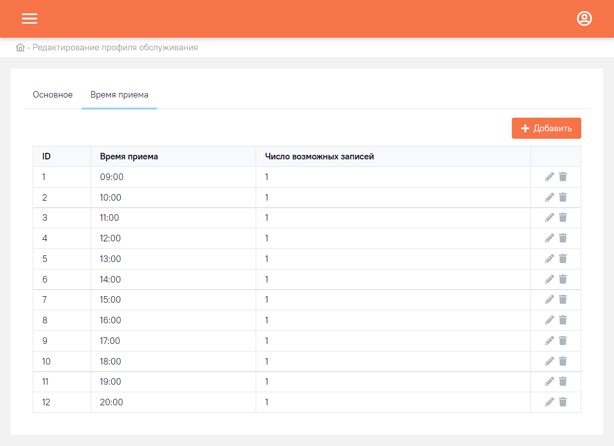Click the ID column header
The width and height of the screenshot is (614, 446).
(62, 156)
